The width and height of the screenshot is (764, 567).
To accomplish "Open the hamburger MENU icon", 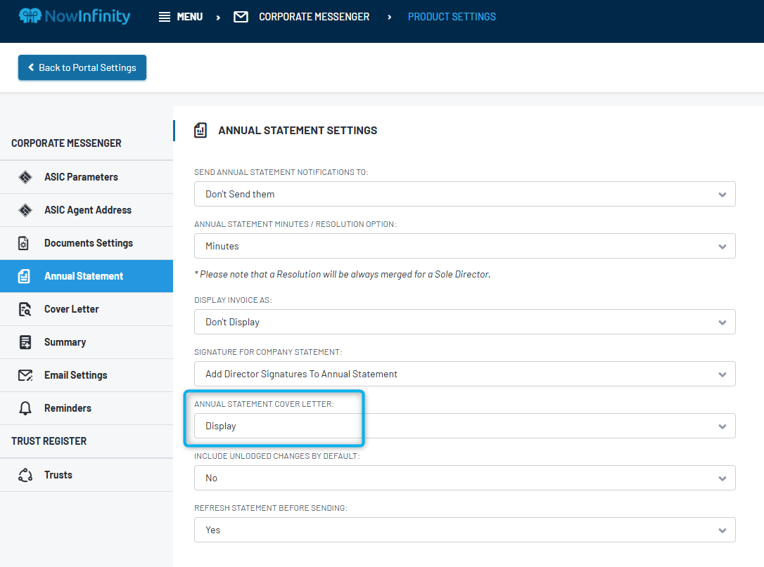I will (x=165, y=17).
